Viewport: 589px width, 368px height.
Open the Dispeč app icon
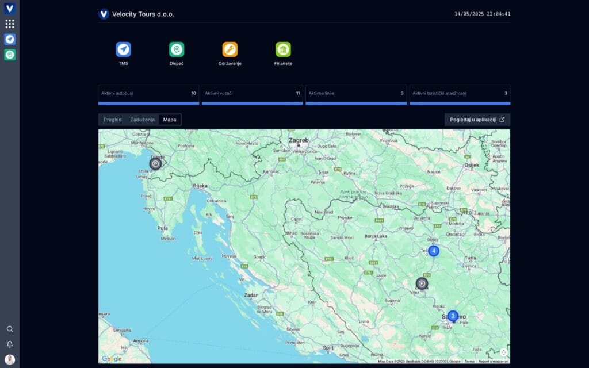pyautogui.click(x=177, y=49)
